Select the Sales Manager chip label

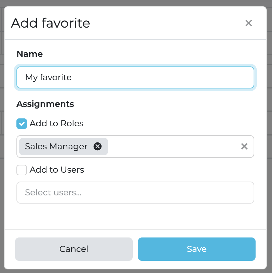point(56,146)
